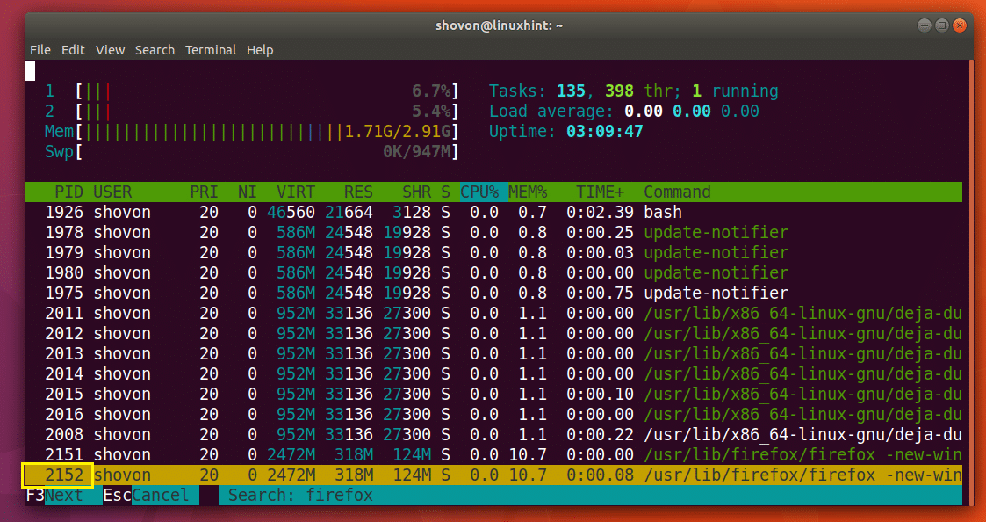Image resolution: width=986 pixels, height=522 pixels.
Task: Open the Edit menu
Action: coord(73,50)
